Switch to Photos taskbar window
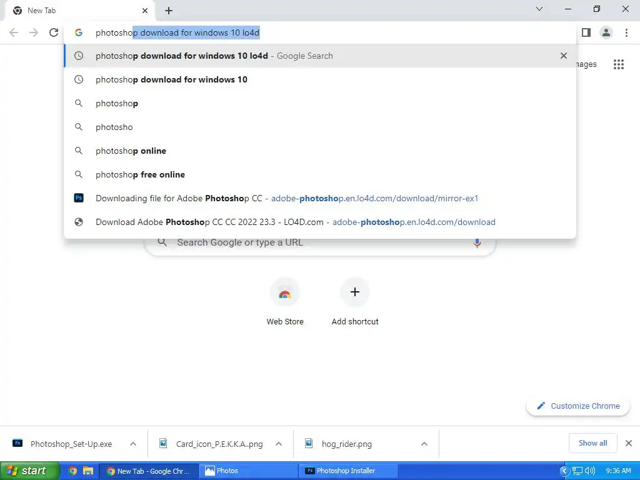This screenshot has width=640, height=480. pos(248,471)
